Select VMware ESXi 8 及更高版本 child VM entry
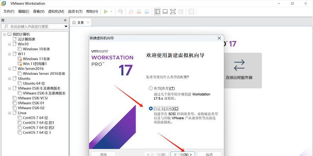The width and height of the screenshot is (313, 156). (x=44, y=93)
